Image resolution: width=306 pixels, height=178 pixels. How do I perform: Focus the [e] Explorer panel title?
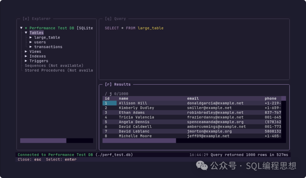coord(37,19)
